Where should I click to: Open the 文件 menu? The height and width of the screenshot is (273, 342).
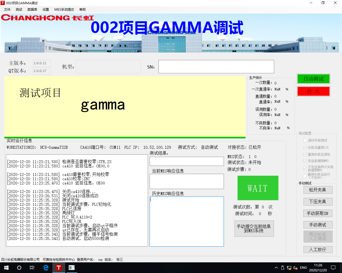tap(7, 10)
